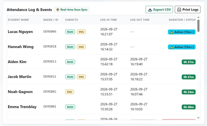Select the student name Emma Tremblay
The height and width of the screenshot is (126, 207).
22,107
